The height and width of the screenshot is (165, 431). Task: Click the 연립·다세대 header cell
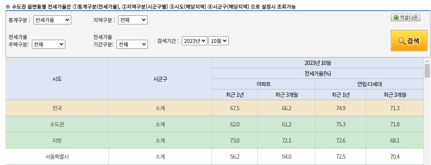click(x=370, y=84)
